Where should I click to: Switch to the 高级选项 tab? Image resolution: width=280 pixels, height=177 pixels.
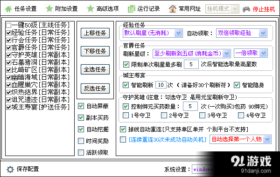[x=103, y=8]
